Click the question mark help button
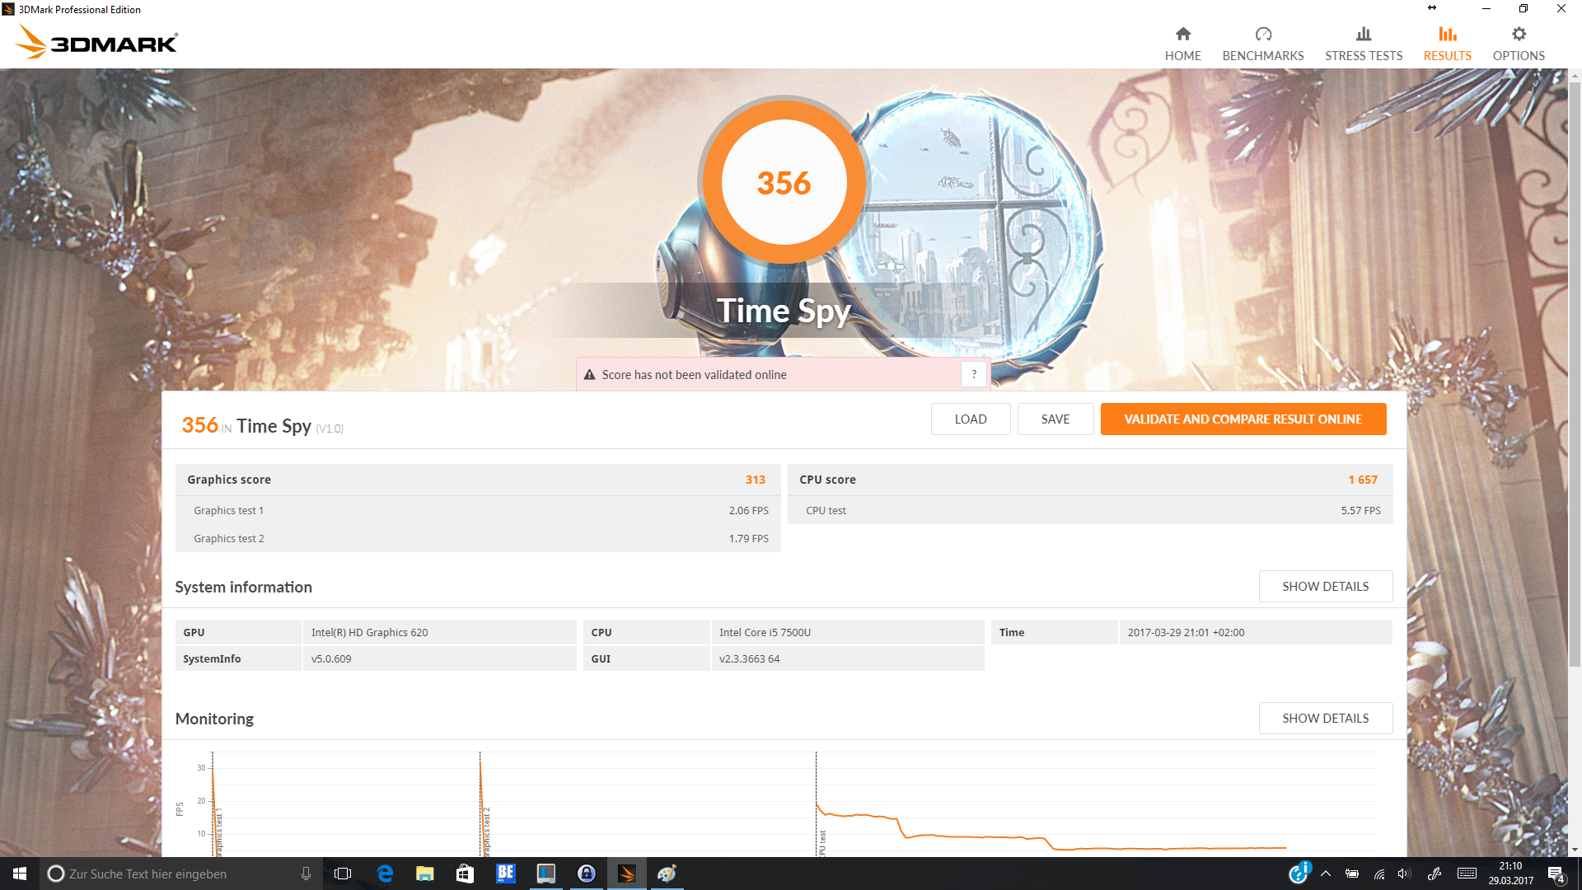This screenshot has height=890, width=1582. 974,374
